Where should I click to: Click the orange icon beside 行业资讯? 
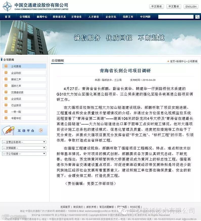(x=6, y=105)
